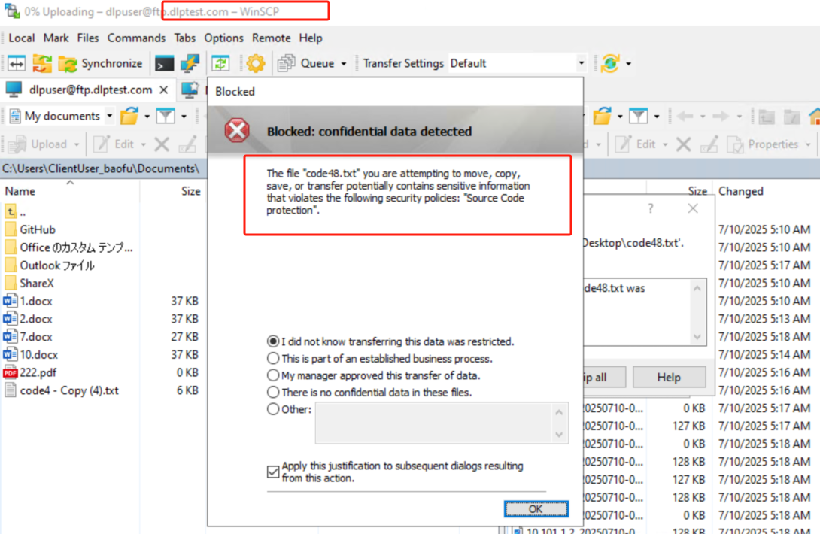Click the remote Root Directory folder icon
Viewport: 820px width, 534px height.
pyautogui.click(x=791, y=116)
